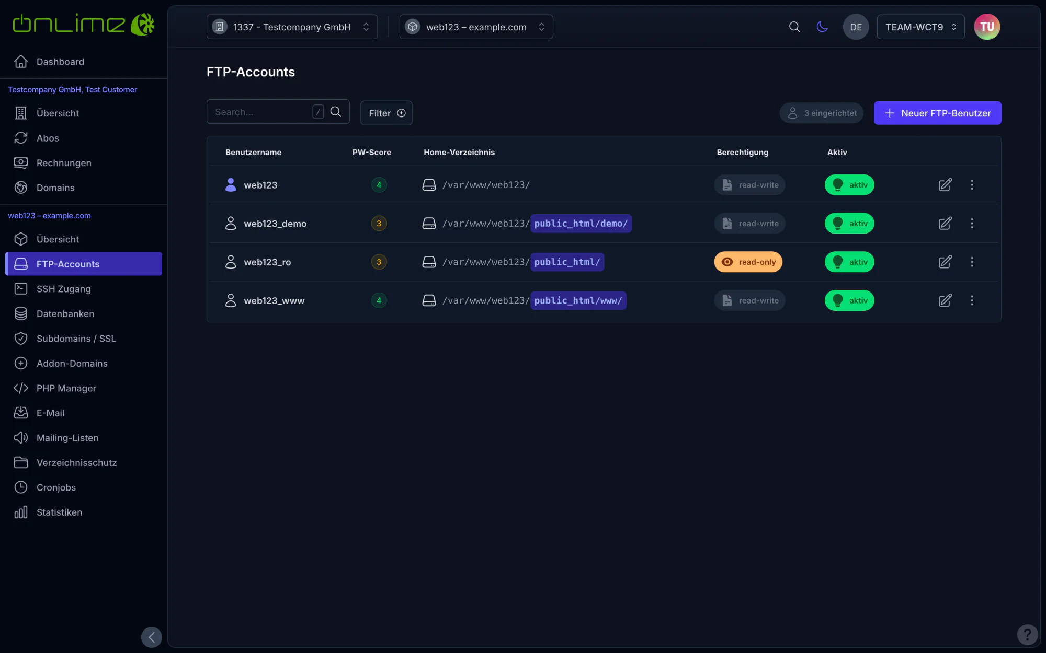Open Abos in sidebar
The image size is (1046, 653).
(84, 138)
